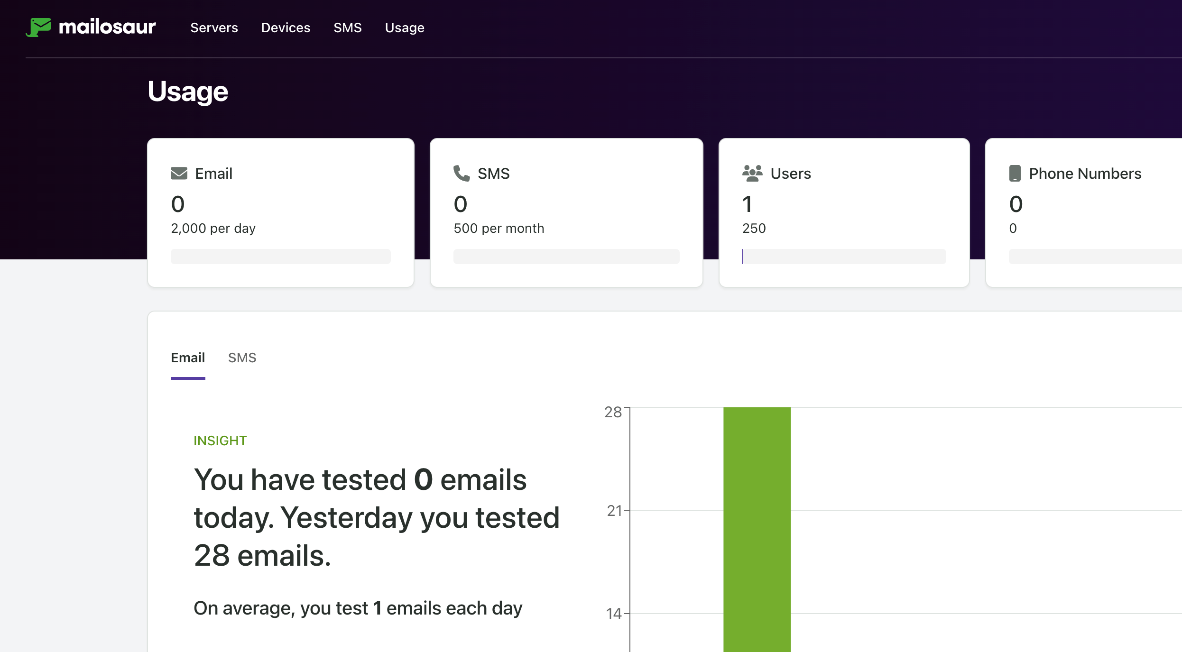Open the Servers menu item
1182x652 pixels.
pyautogui.click(x=214, y=28)
